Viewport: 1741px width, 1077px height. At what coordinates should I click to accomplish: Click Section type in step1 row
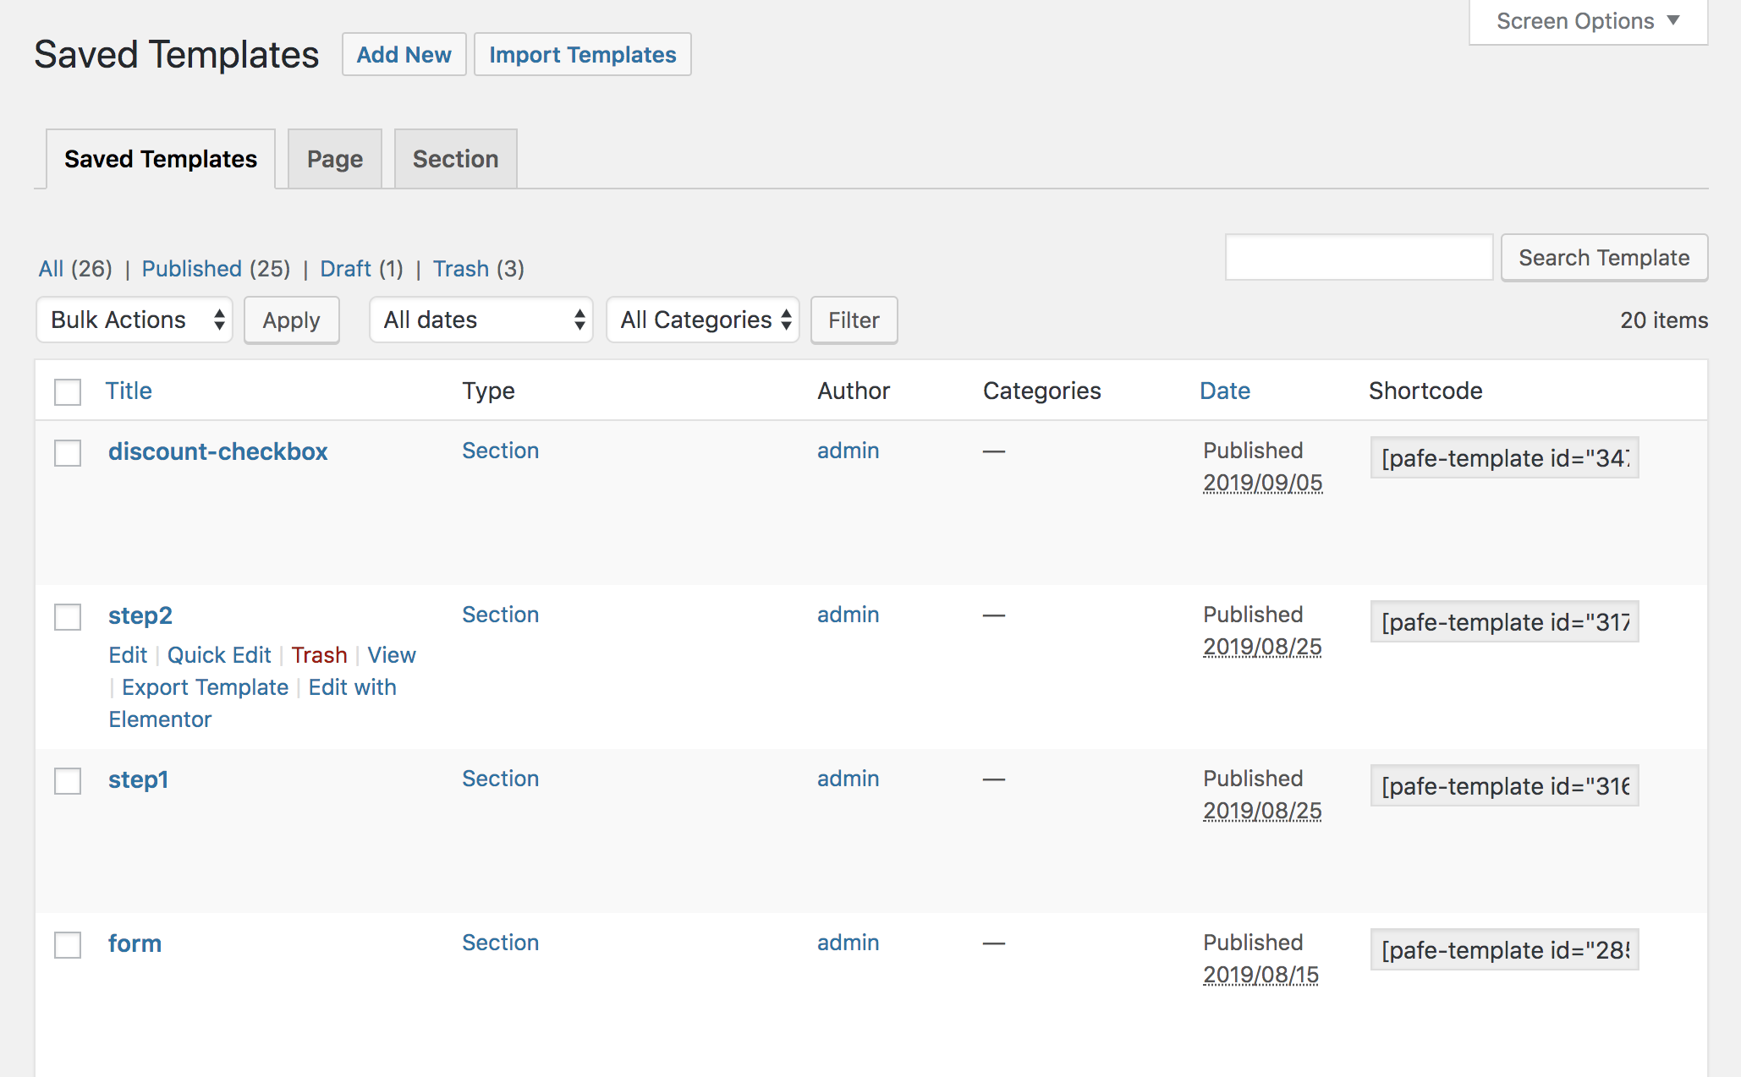point(500,779)
